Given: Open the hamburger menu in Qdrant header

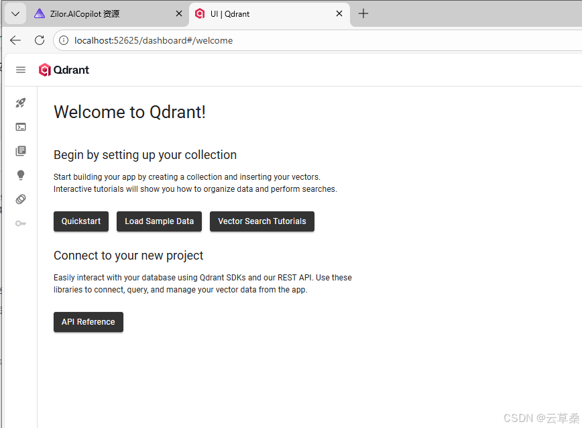Looking at the screenshot, I should coord(21,70).
